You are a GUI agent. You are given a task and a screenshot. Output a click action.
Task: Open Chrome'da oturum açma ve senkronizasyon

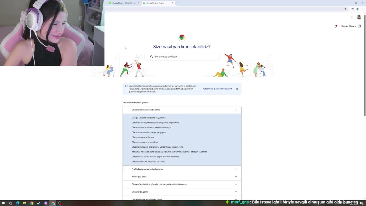click(x=151, y=128)
